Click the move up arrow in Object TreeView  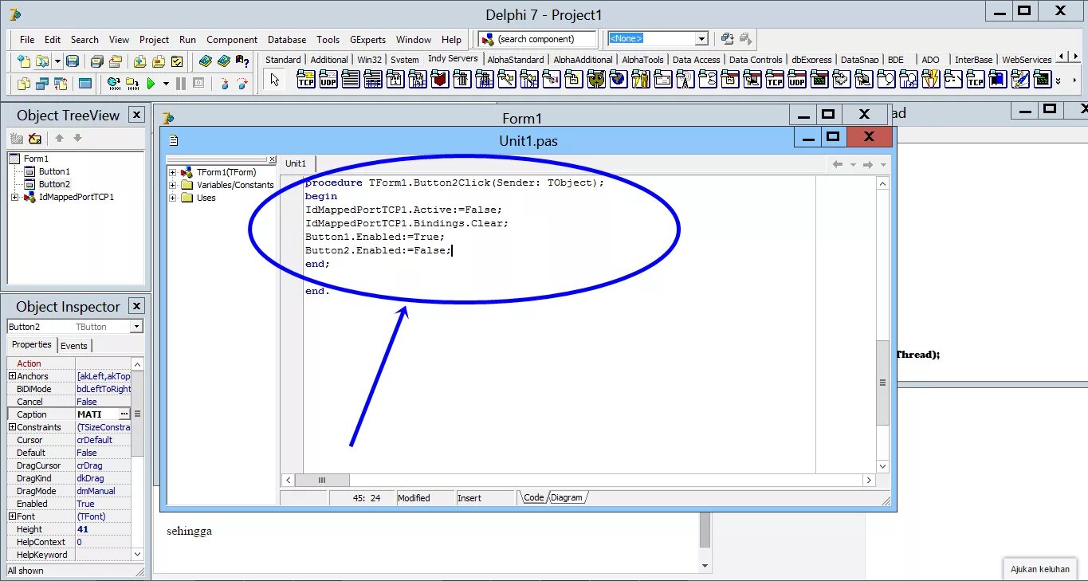coord(59,139)
